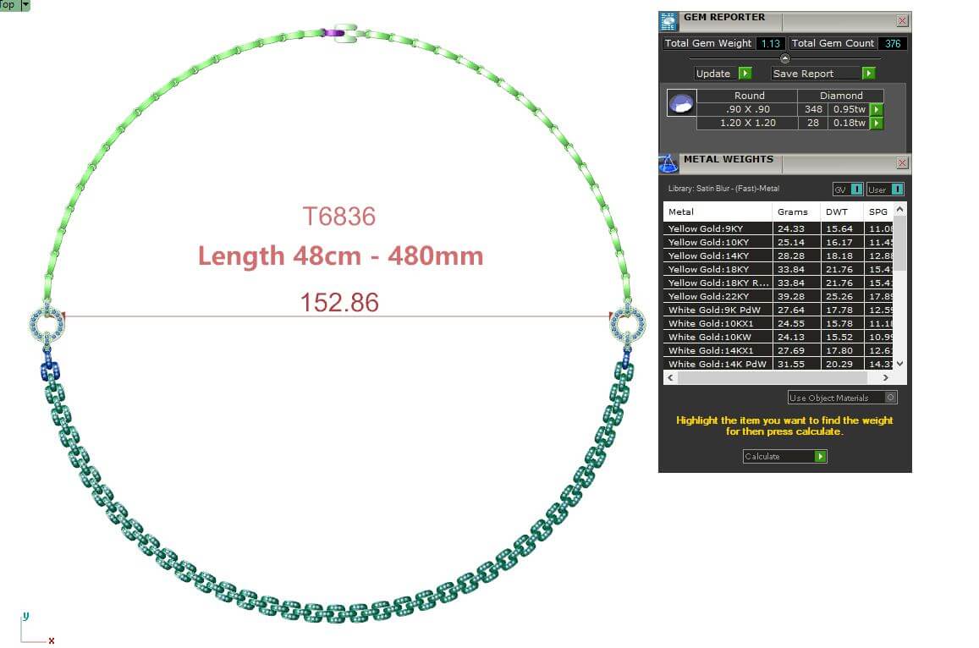
Task: Click green arrow for .90 X .90 row
Action: point(877,109)
